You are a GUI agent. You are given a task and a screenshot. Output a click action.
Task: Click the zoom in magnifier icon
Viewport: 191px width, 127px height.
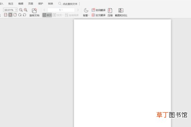click(x=26, y=10)
